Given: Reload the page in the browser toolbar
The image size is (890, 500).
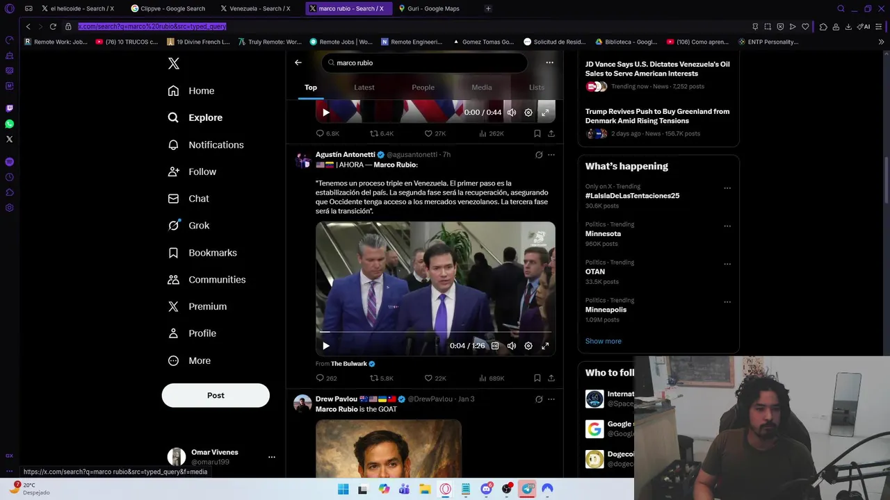Looking at the screenshot, I should coord(53,26).
